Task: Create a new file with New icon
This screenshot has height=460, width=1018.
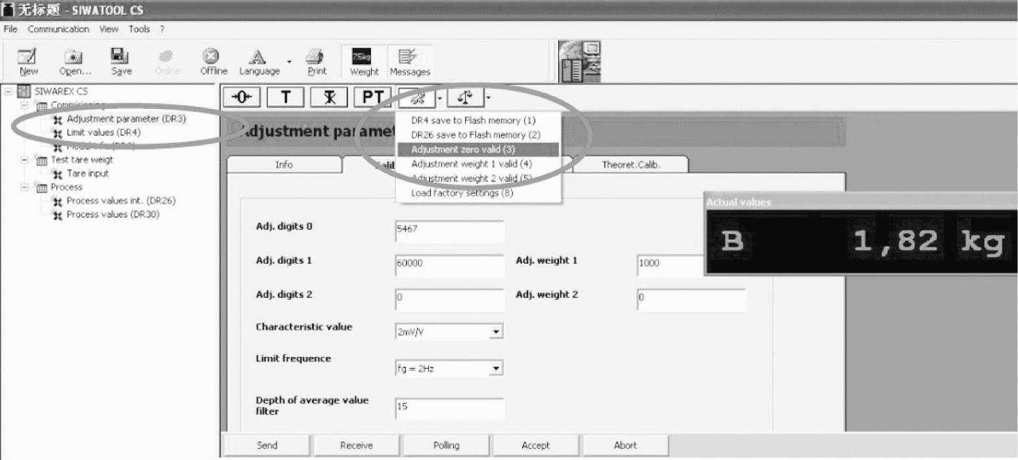Action: click(x=28, y=62)
